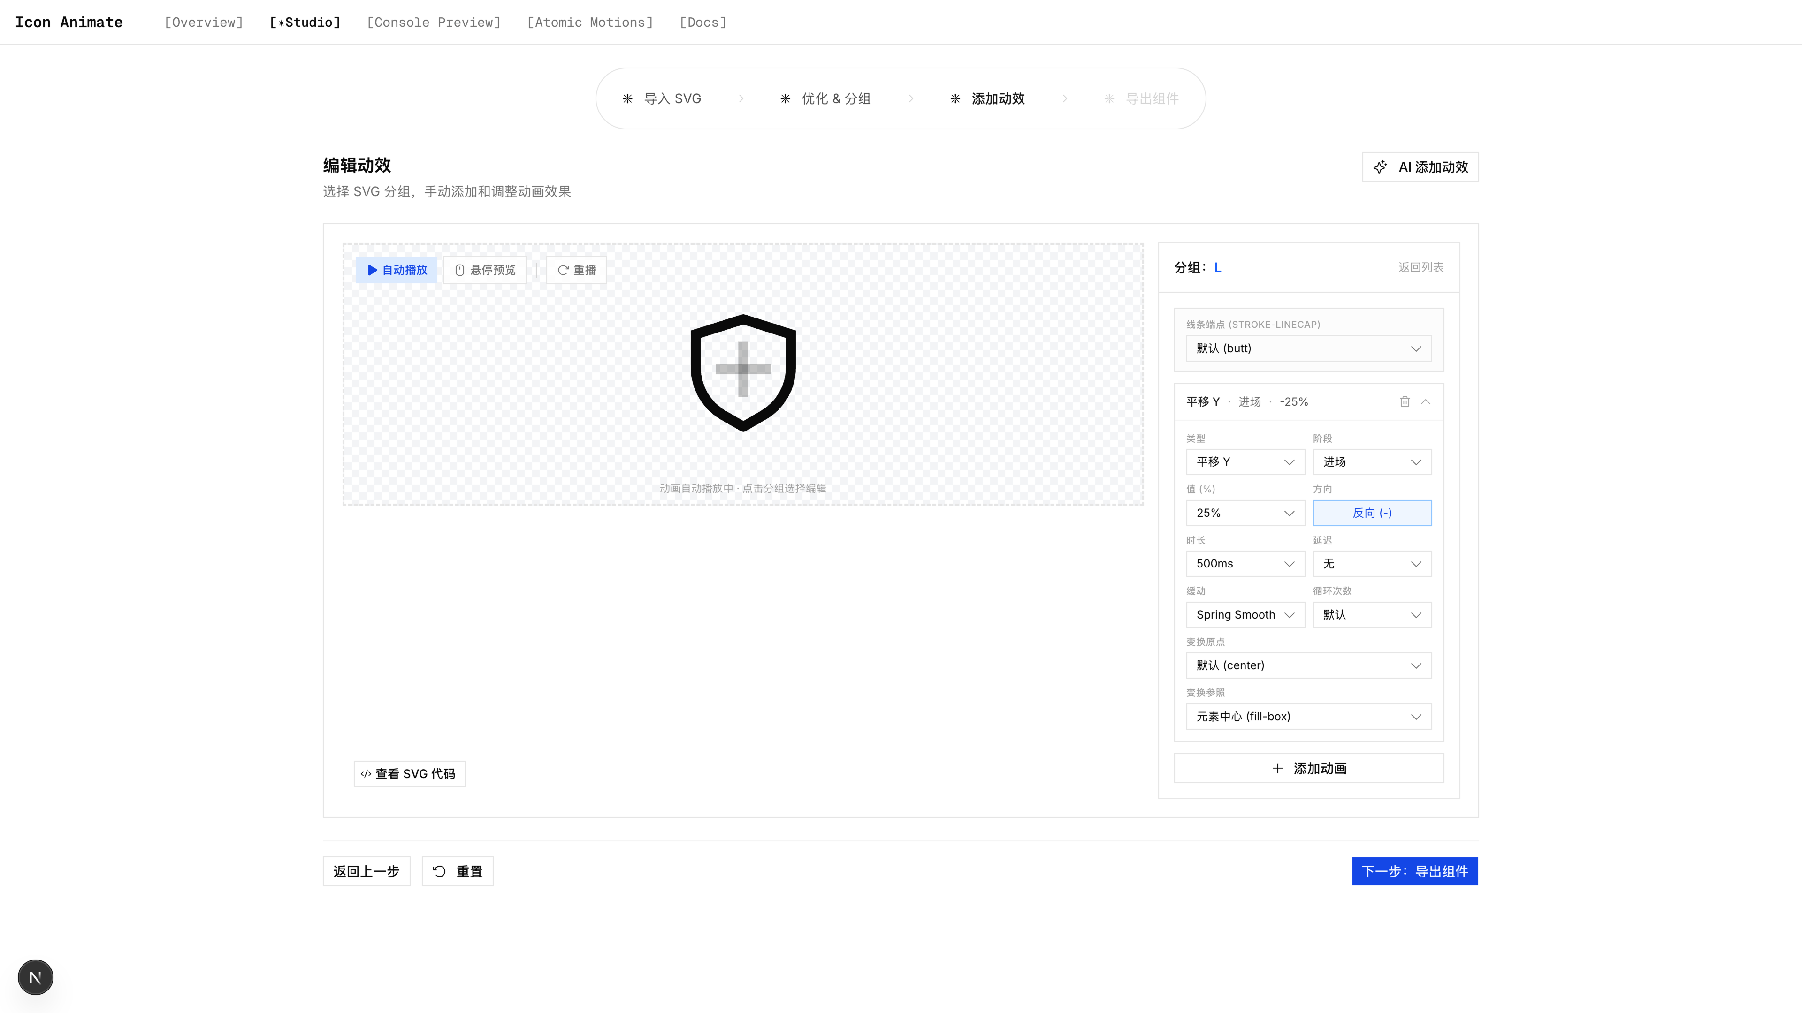The width and height of the screenshot is (1802, 1013).
Task: Click the shield icon in the preview canvas
Action: (743, 373)
